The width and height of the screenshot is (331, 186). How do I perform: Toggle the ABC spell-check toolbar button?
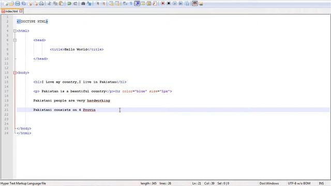click(195, 4)
